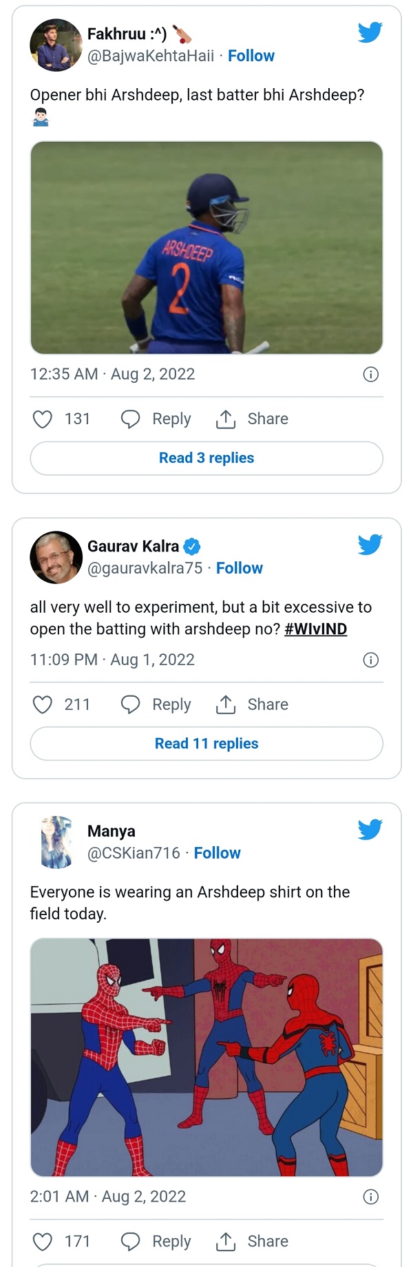Open the Arshdeep jersey photo
The height and width of the screenshot is (1267, 413).
click(206, 248)
